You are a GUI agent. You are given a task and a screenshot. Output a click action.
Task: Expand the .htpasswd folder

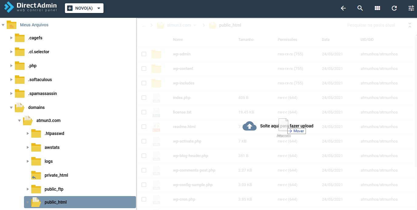pos(28,133)
